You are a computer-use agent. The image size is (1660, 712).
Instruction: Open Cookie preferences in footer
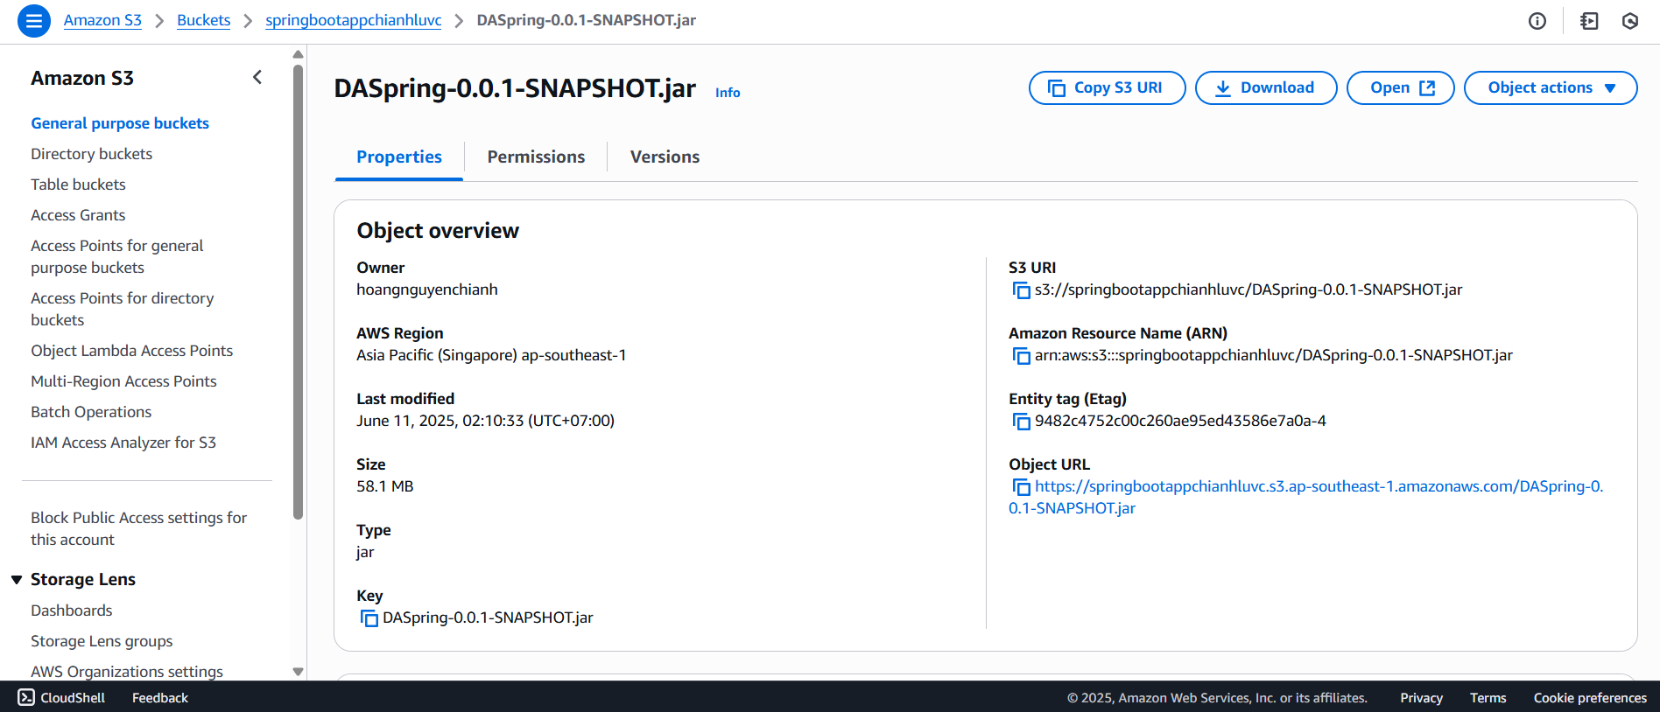1590,698
